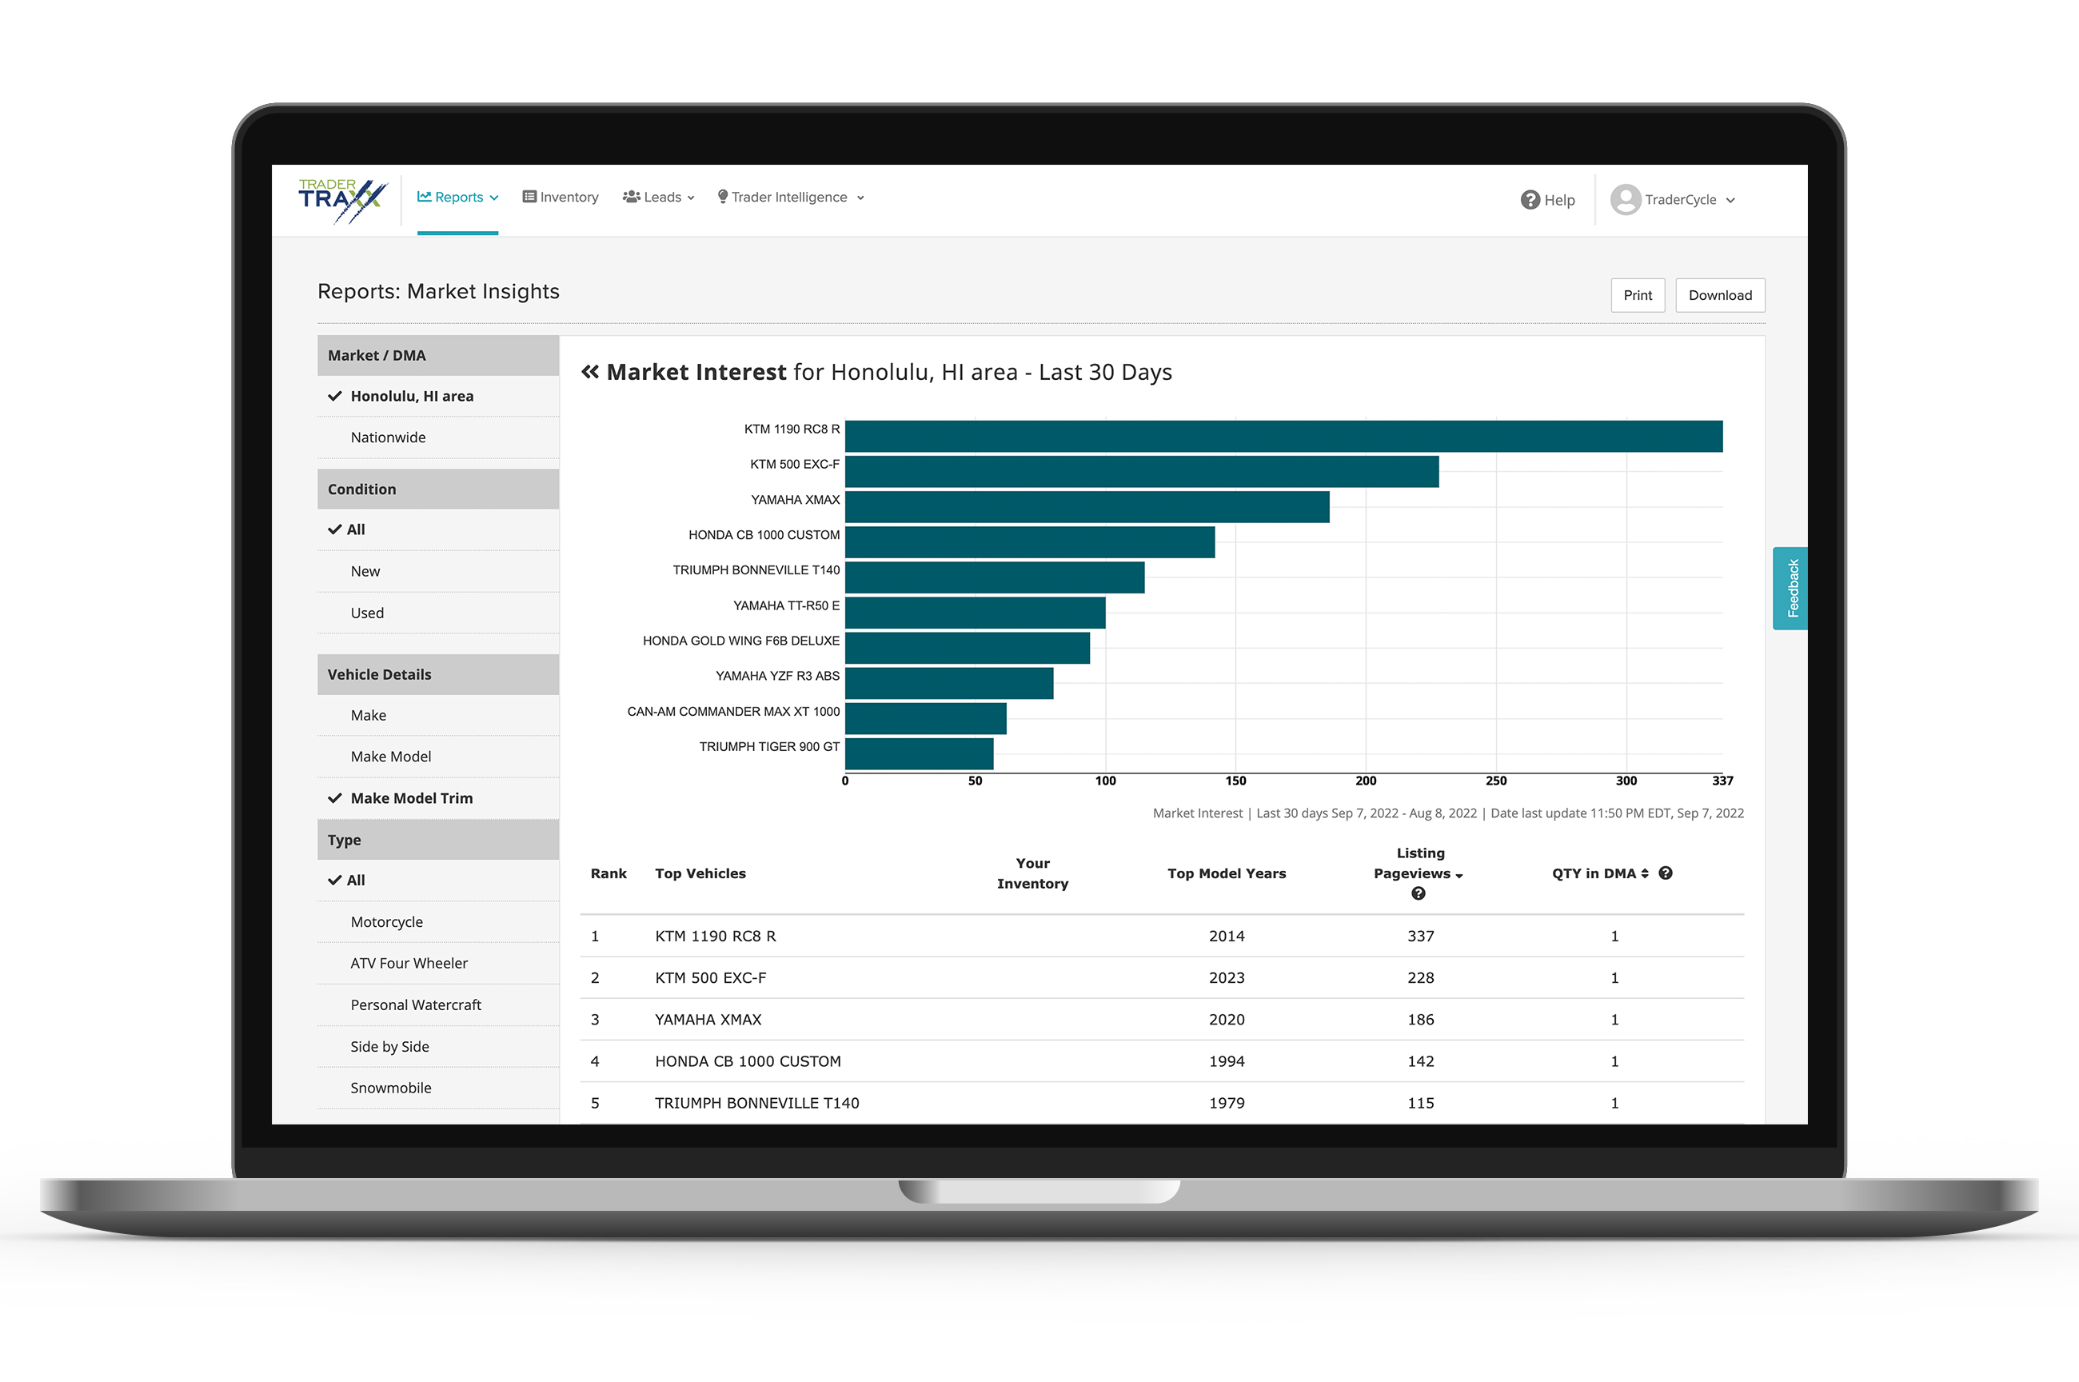Click the Print button
Image resolution: width=2079 pixels, height=1382 pixels.
1638,295
